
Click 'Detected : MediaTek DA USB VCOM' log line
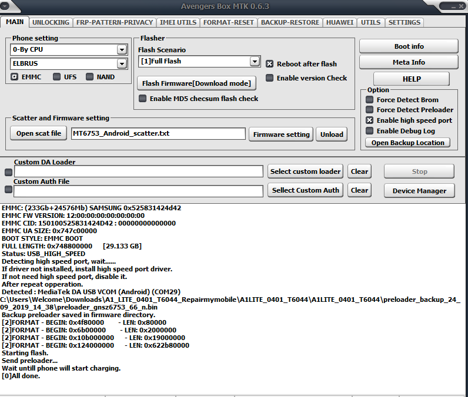[x=91, y=292]
